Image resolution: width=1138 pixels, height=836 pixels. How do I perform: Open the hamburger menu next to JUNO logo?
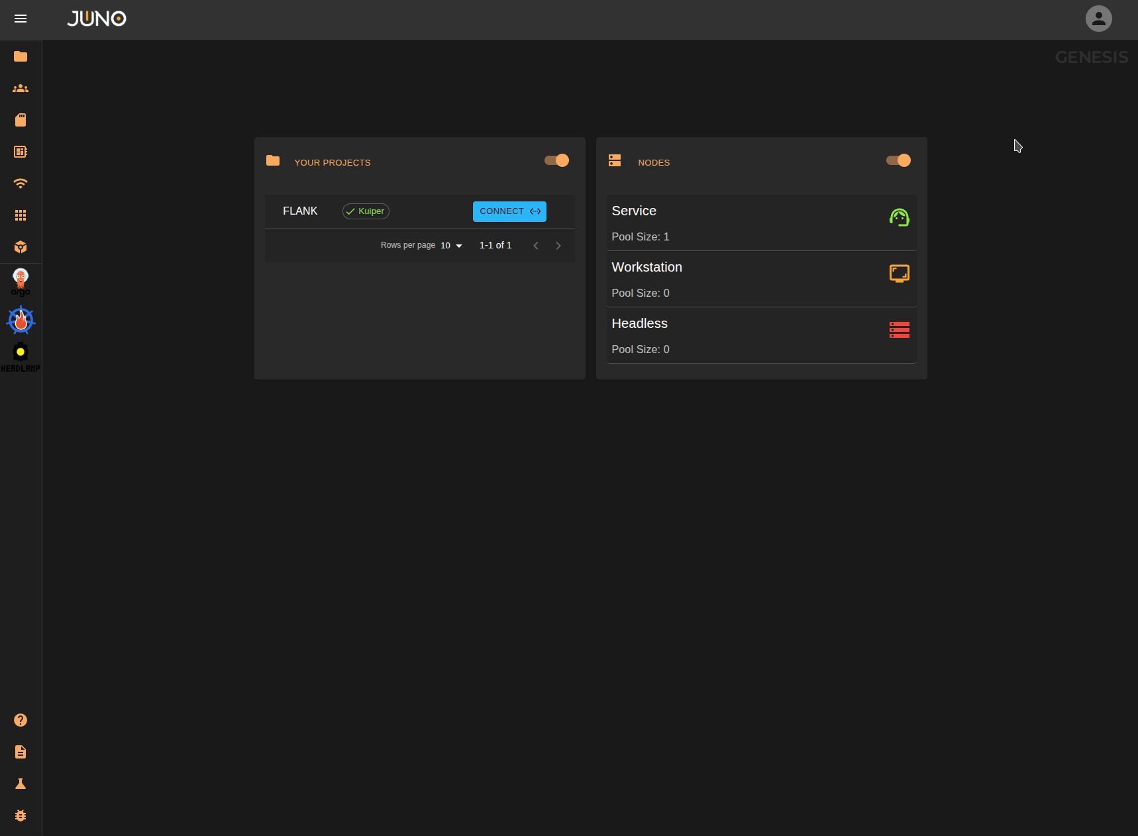pos(21,19)
